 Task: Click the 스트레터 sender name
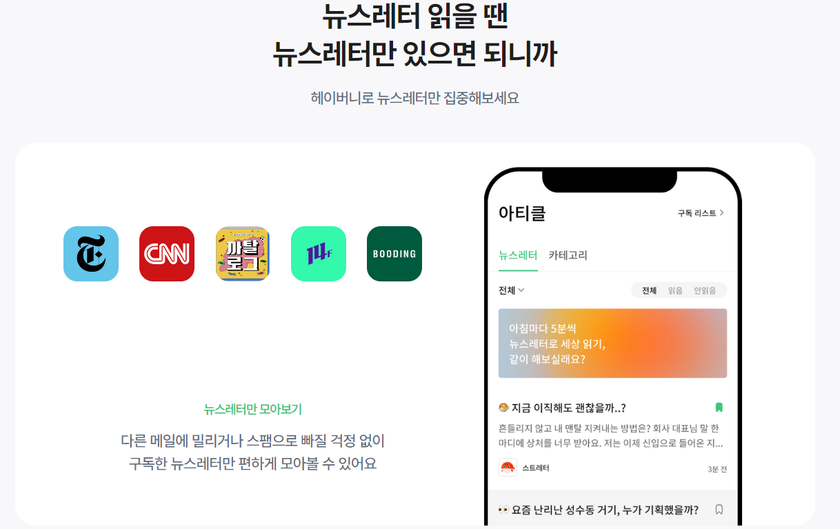pos(536,468)
